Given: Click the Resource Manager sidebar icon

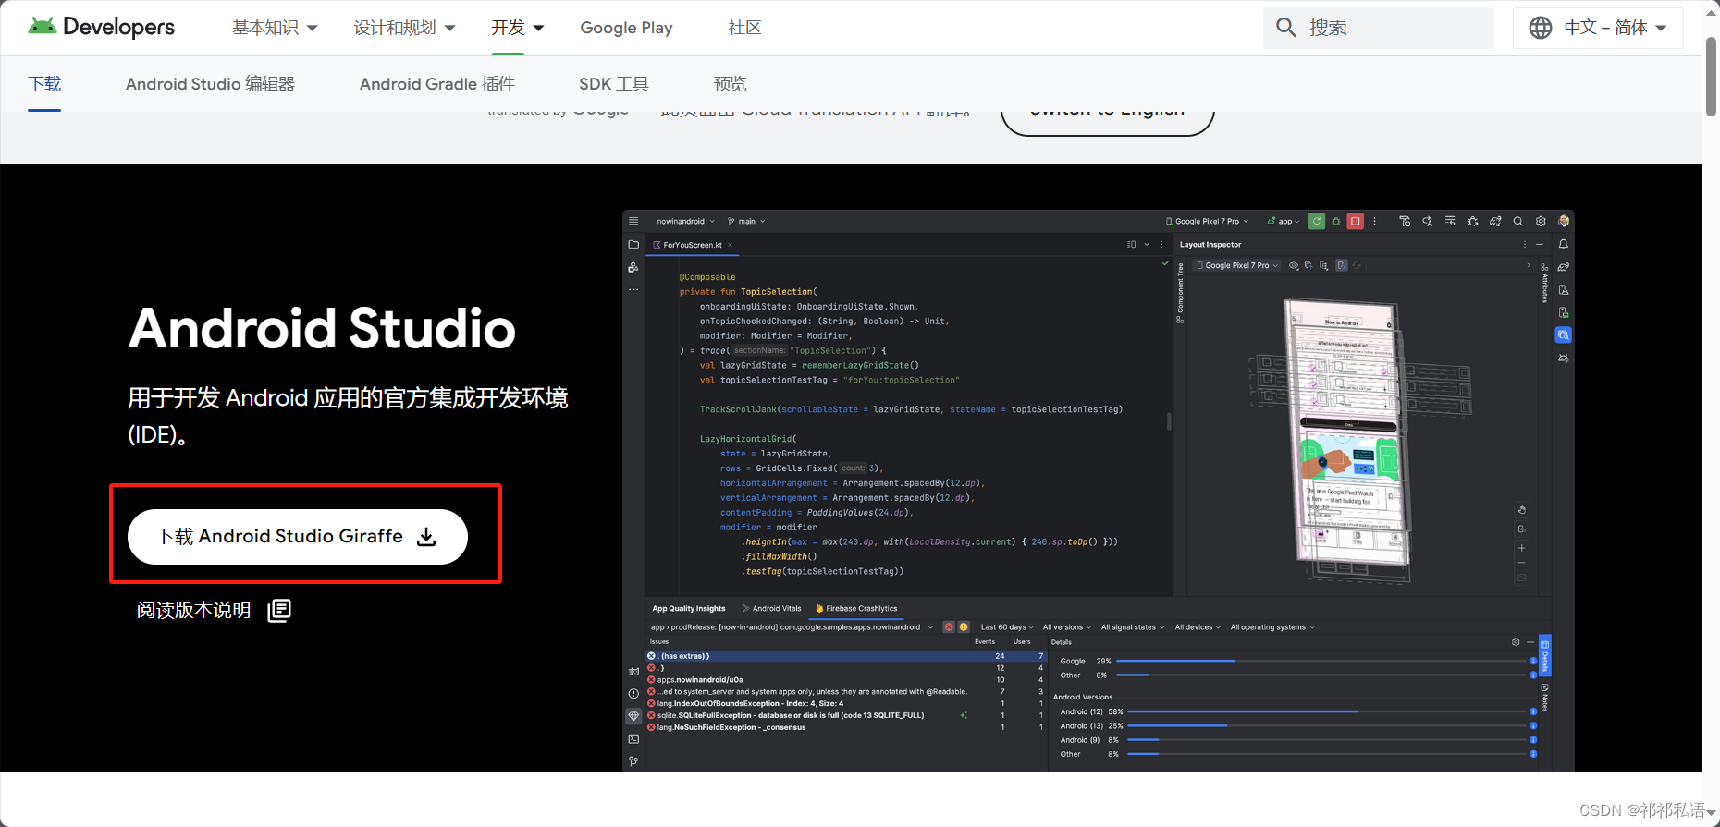Looking at the screenshot, I should tap(633, 267).
